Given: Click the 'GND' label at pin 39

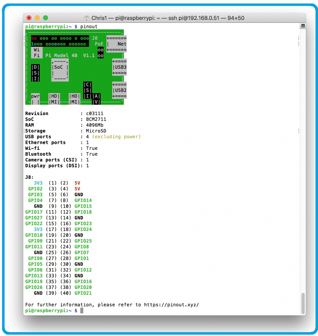Looking at the screenshot, I should [x=38, y=293].
